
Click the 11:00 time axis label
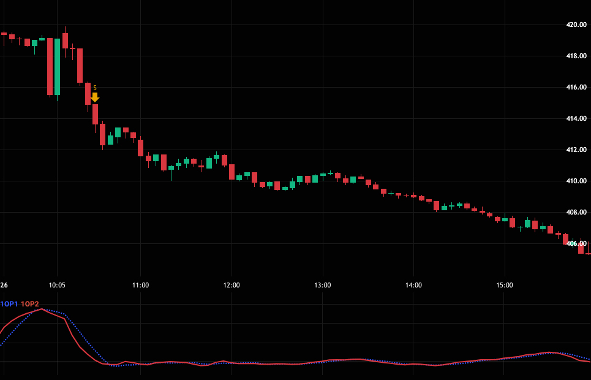[141, 286]
